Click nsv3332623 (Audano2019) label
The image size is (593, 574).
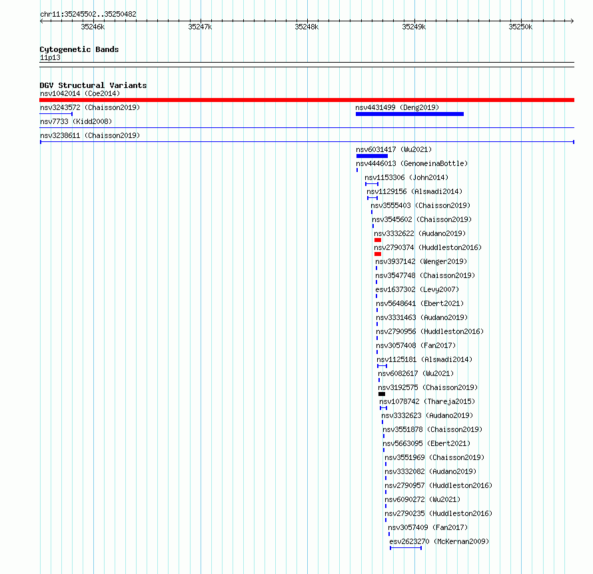click(x=427, y=415)
